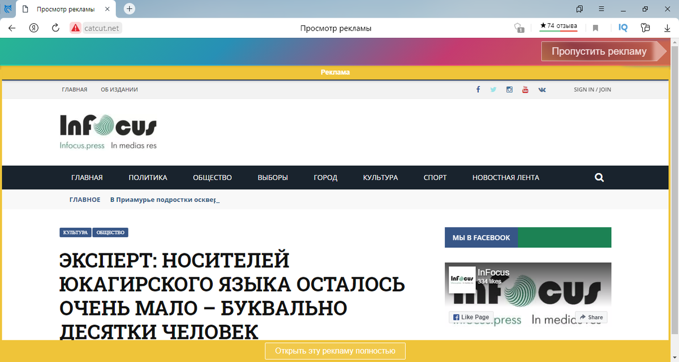The height and width of the screenshot is (362, 679).
Task: Click the article headline about юкагирского языка
Action: 232,296
